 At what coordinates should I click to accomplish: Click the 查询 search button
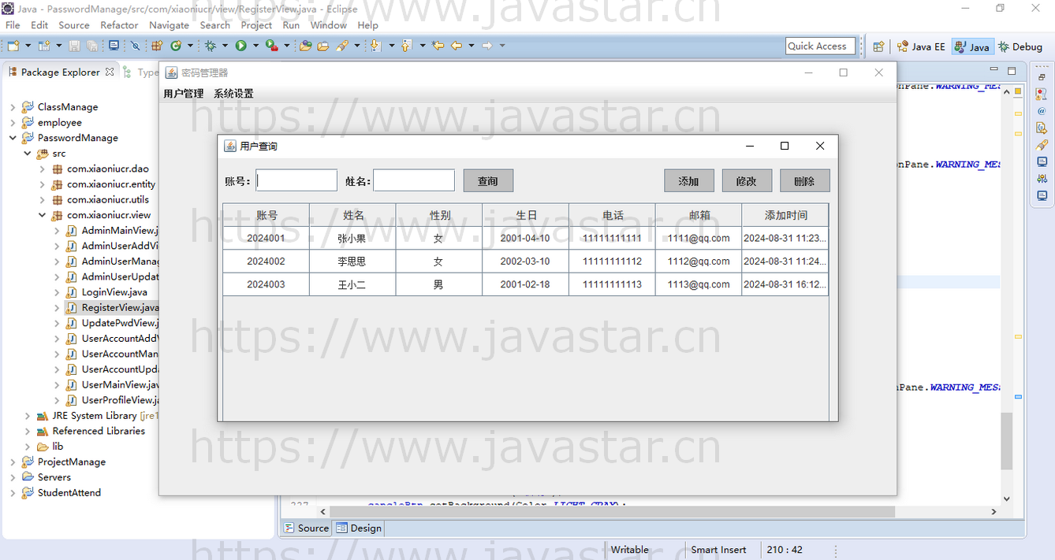coord(488,181)
